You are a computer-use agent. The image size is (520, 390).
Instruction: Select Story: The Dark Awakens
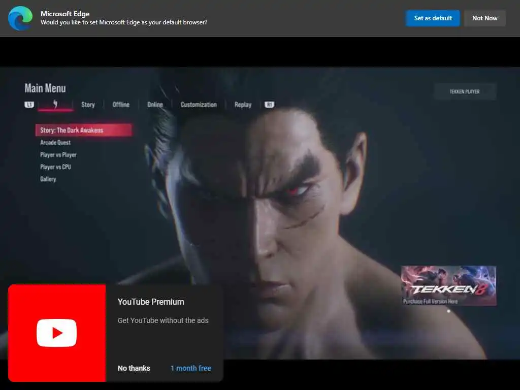coord(84,130)
